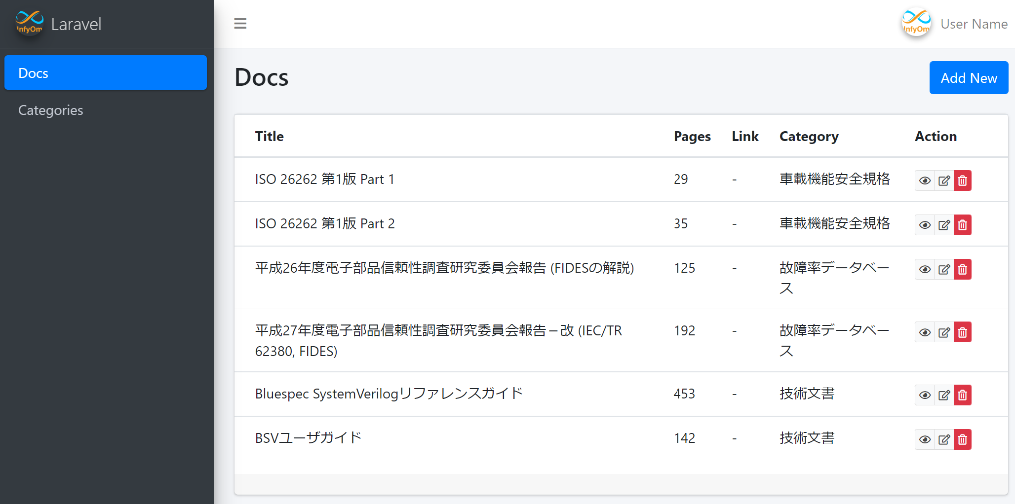Click the Laravel brand link

[76, 24]
